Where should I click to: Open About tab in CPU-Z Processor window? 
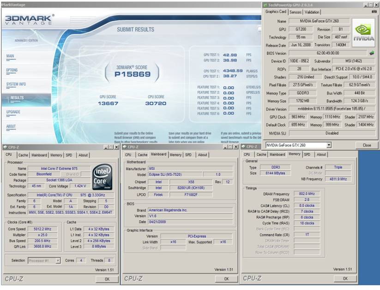click(x=83, y=155)
